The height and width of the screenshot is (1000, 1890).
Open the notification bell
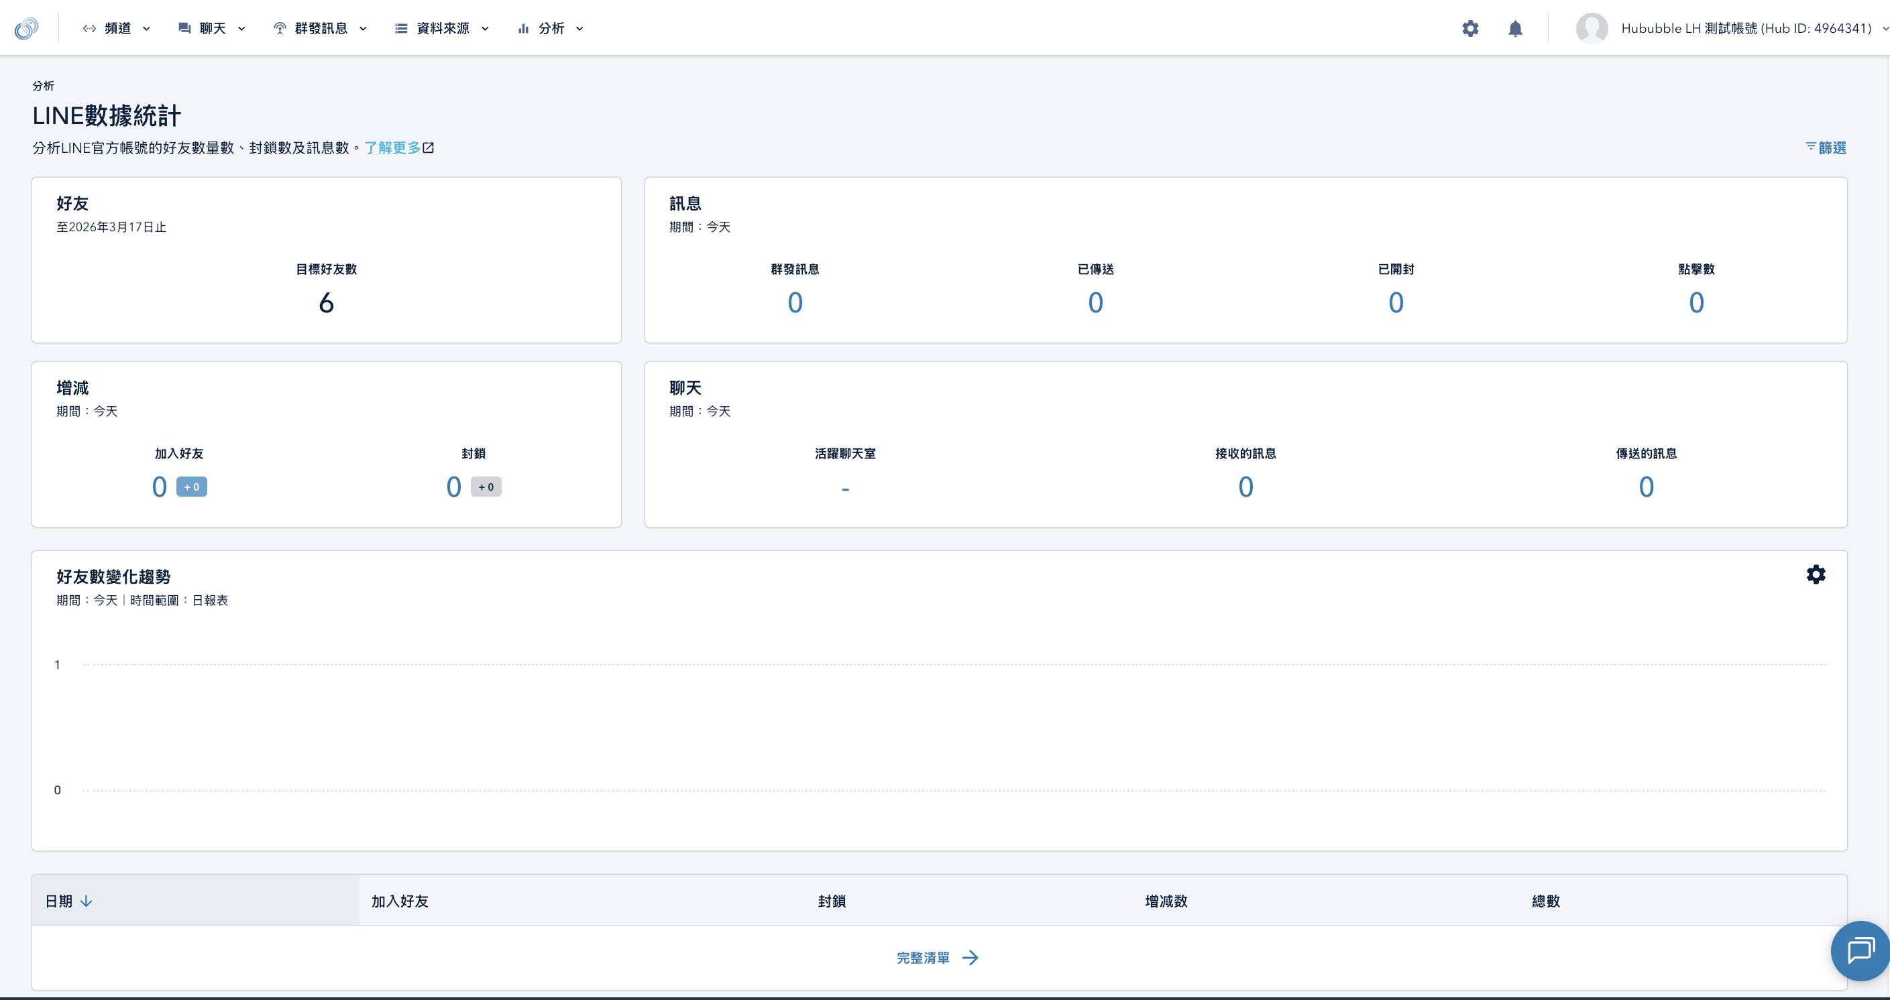tap(1516, 29)
